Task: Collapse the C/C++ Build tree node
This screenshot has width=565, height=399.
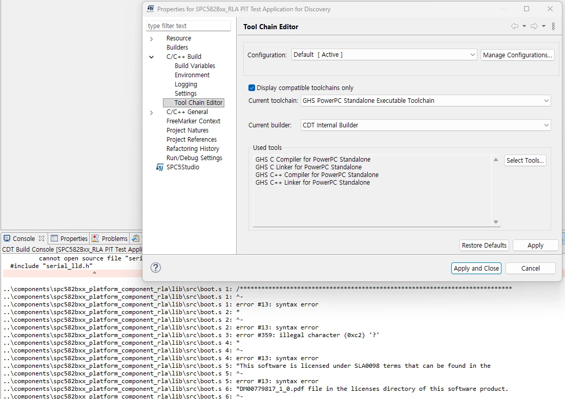Action: (x=151, y=57)
